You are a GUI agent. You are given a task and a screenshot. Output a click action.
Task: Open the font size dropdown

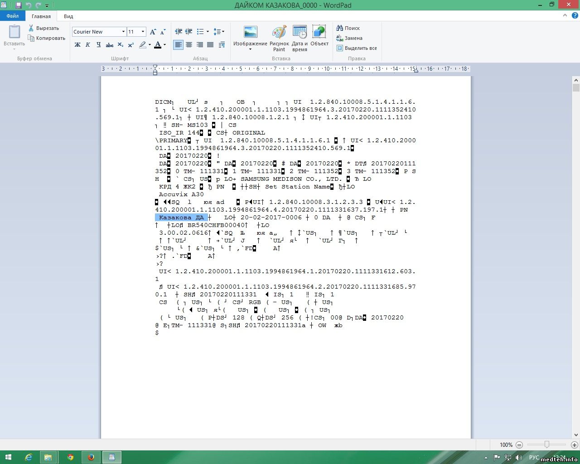pyautogui.click(x=143, y=32)
